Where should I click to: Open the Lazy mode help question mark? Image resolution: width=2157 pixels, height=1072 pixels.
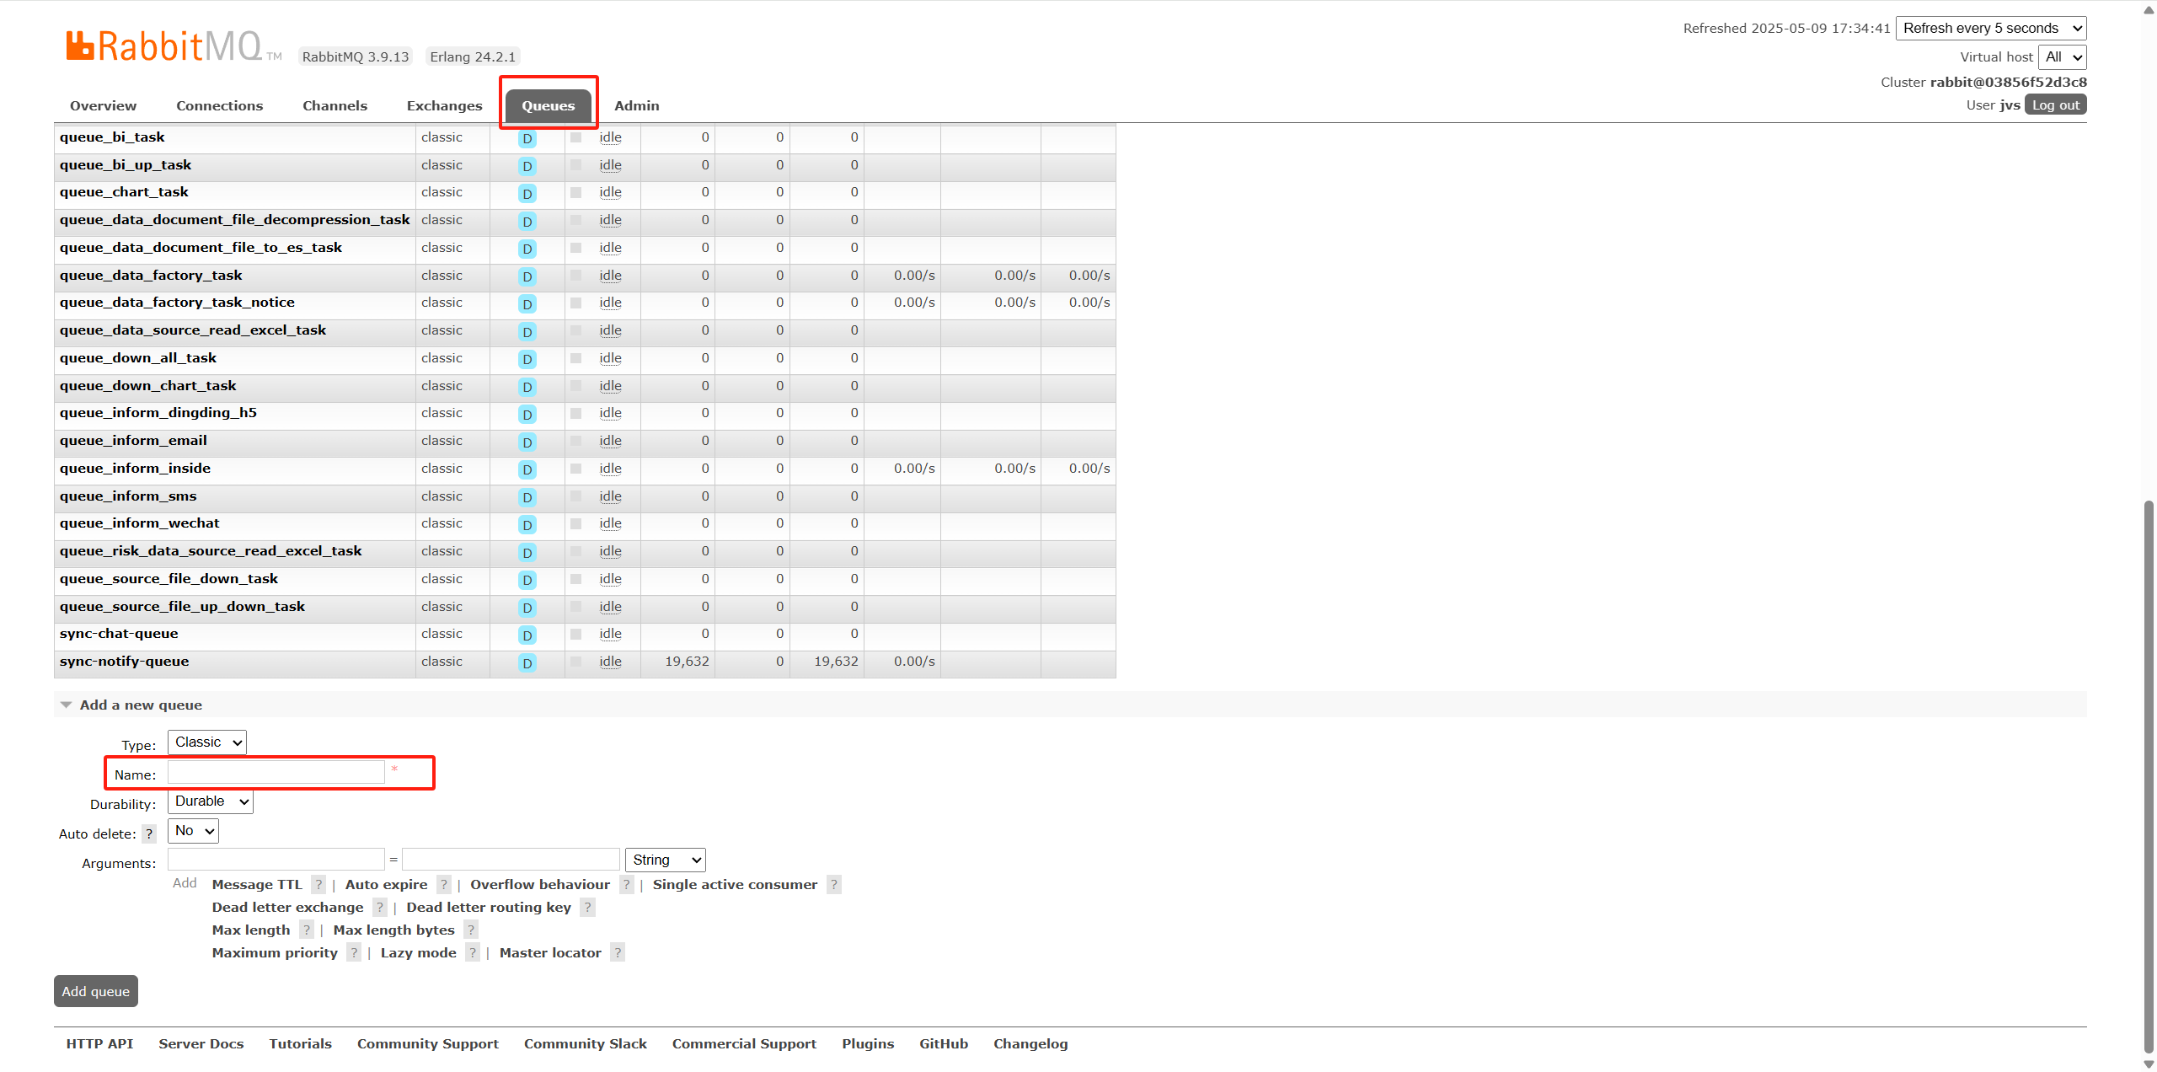(x=473, y=952)
